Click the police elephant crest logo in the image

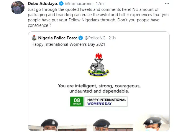98,65
